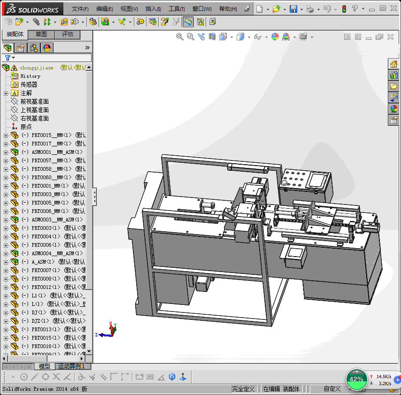The image size is (401, 395).
Task: Click the Zoom to Fit magnifier icon
Action: click(179, 37)
